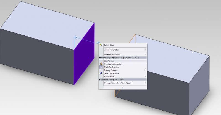Viewport: 221px width, 115px height.
Task: Open Recent Commands submenu
Action: pos(112,54)
